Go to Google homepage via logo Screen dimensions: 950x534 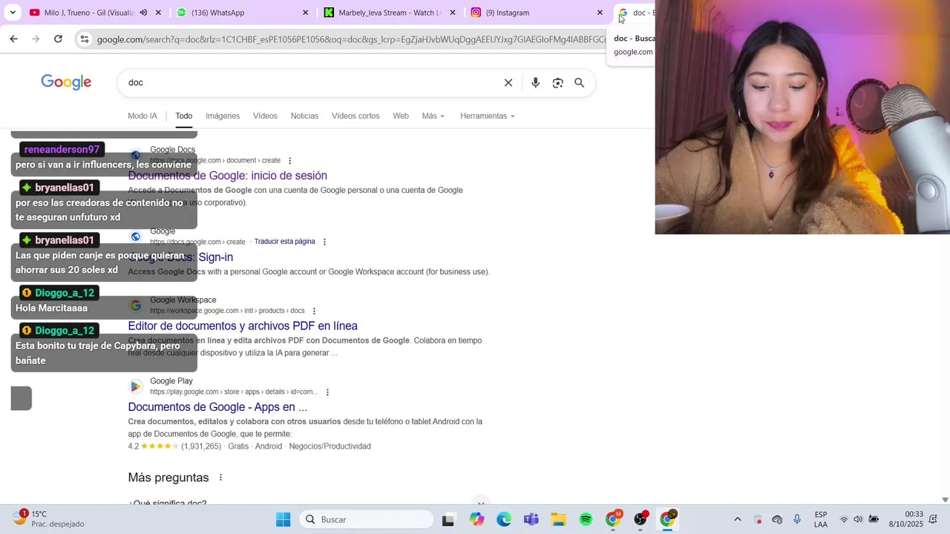click(x=66, y=82)
